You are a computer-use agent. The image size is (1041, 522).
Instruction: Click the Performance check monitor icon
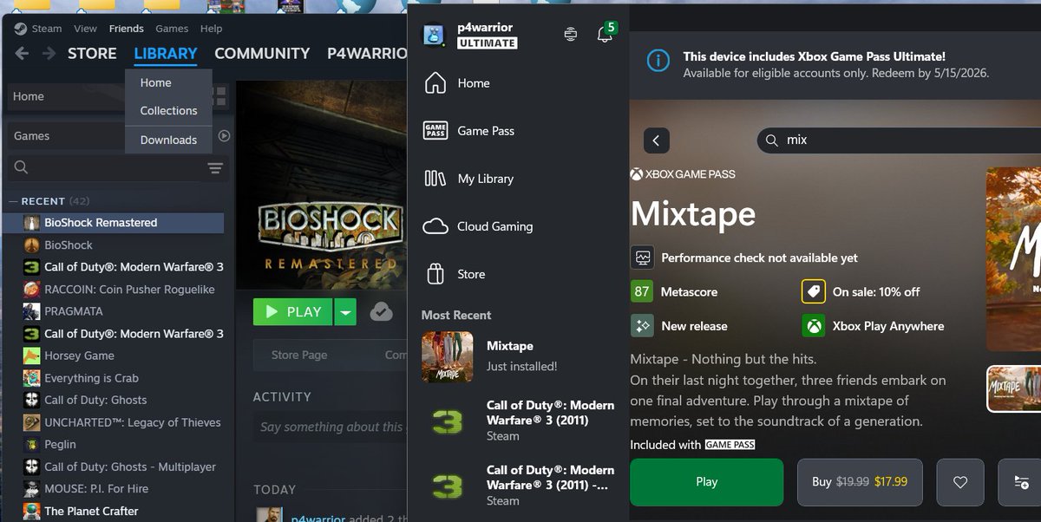(x=643, y=258)
